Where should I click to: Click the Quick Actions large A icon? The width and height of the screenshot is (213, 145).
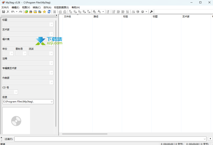coord(99,12)
